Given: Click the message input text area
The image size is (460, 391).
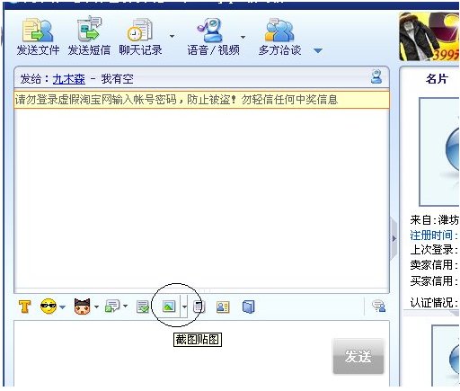Looking at the screenshot, I should point(172,353).
